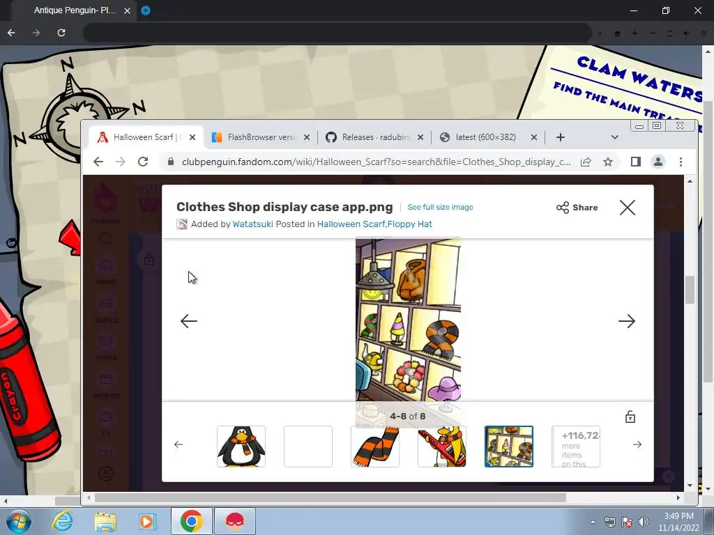Select the blank white thumbnail

[308, 447]
